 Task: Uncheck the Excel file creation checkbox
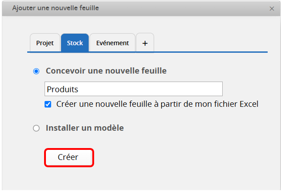pyautogui.click(x=48, y=104)
